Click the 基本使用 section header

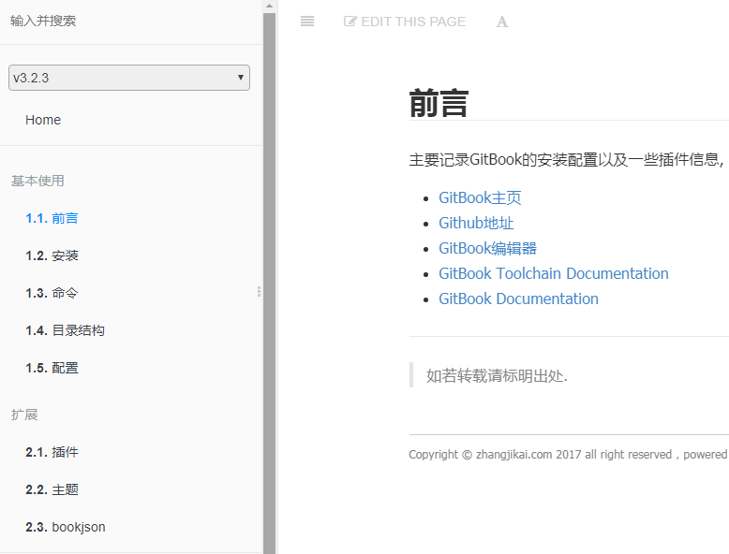pos(37,181)
